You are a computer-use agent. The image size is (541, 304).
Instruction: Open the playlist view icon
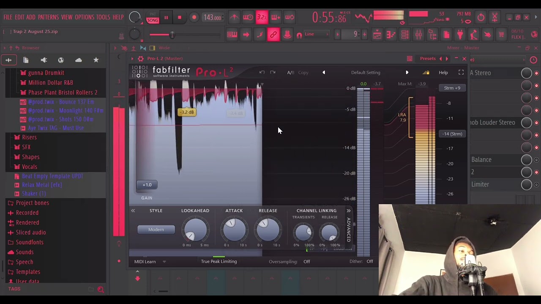pos(377,35)
